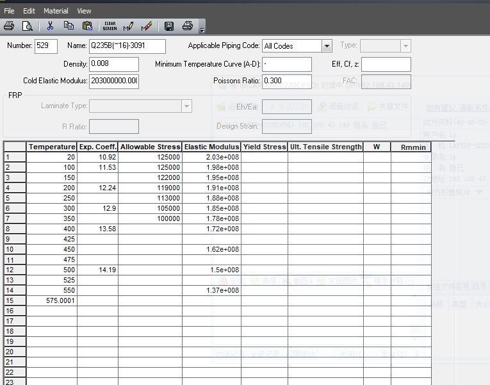Click the Edit Material pencil icon
This screenshot has height=385, width=490.
(128, 26)
